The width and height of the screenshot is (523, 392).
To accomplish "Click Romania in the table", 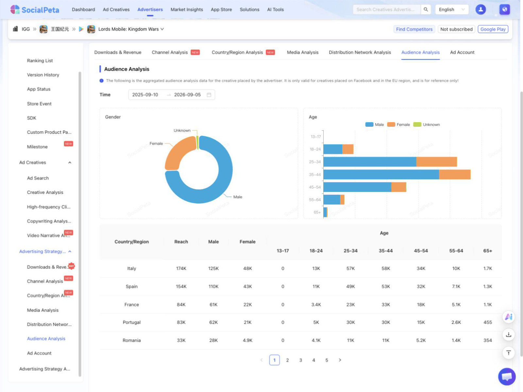I will (132, 340).
